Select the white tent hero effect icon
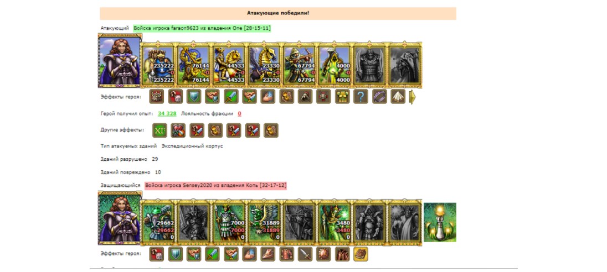The height and width of the screenshot is (272, 607). (x=398, y=97)
